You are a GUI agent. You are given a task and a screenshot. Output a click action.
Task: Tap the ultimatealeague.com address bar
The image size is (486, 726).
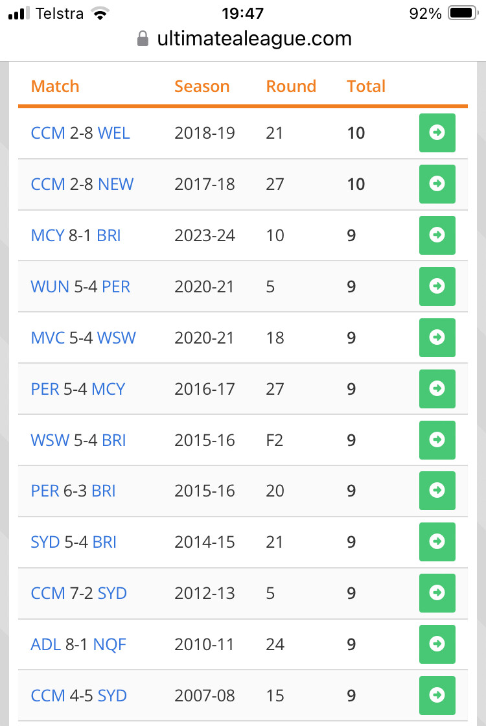pos(254,39)
